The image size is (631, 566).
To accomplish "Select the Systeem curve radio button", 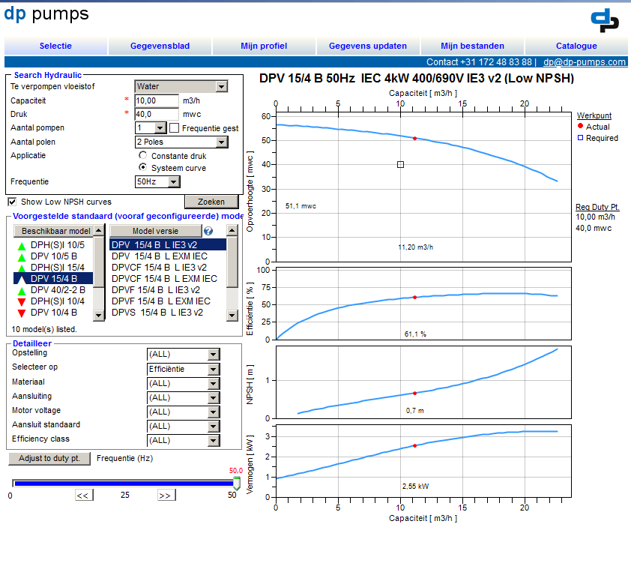I will [143, 167].
